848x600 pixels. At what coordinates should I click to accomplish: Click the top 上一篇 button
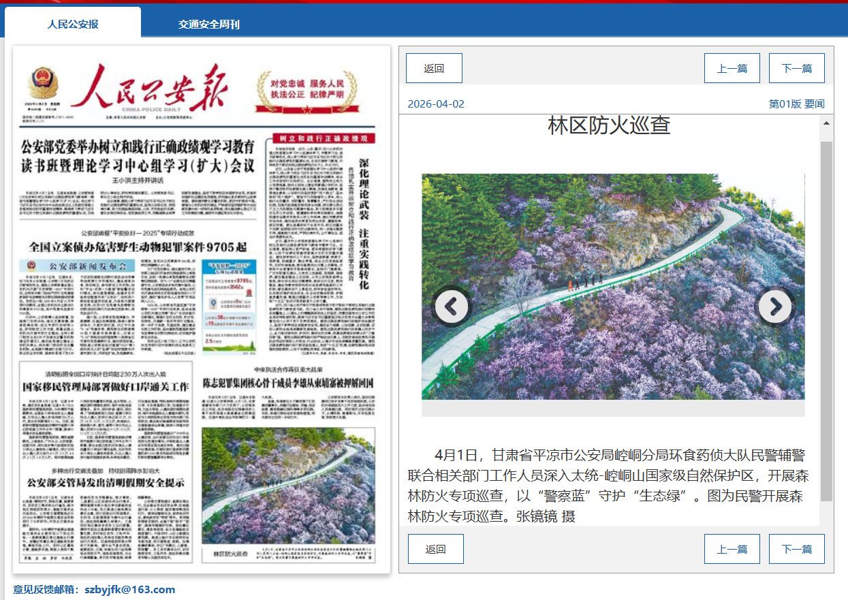tap(732, 68)
